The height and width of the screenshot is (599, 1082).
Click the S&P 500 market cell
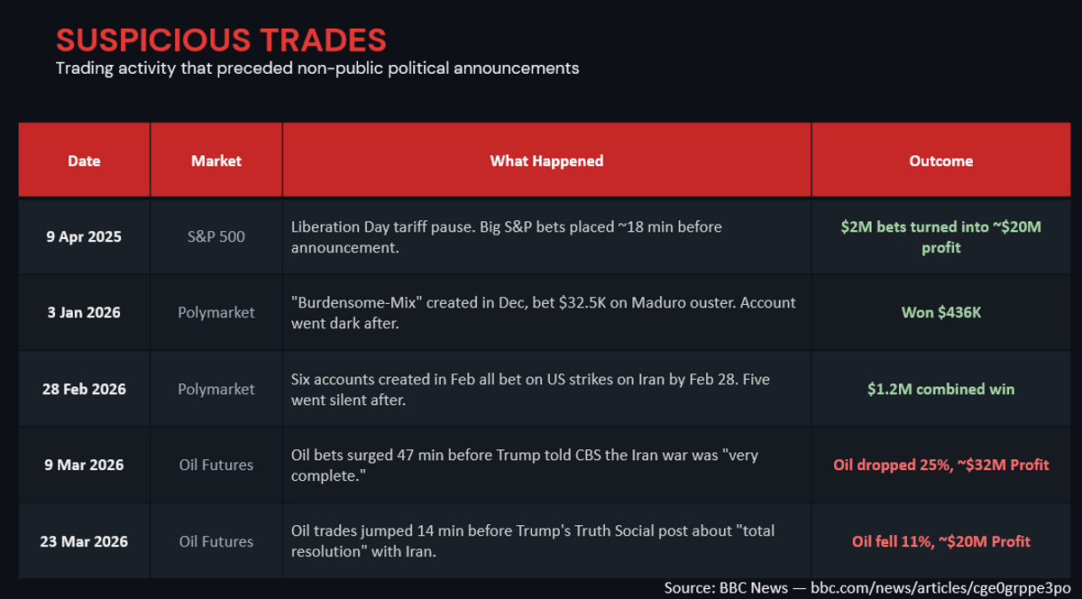point(216,236)
